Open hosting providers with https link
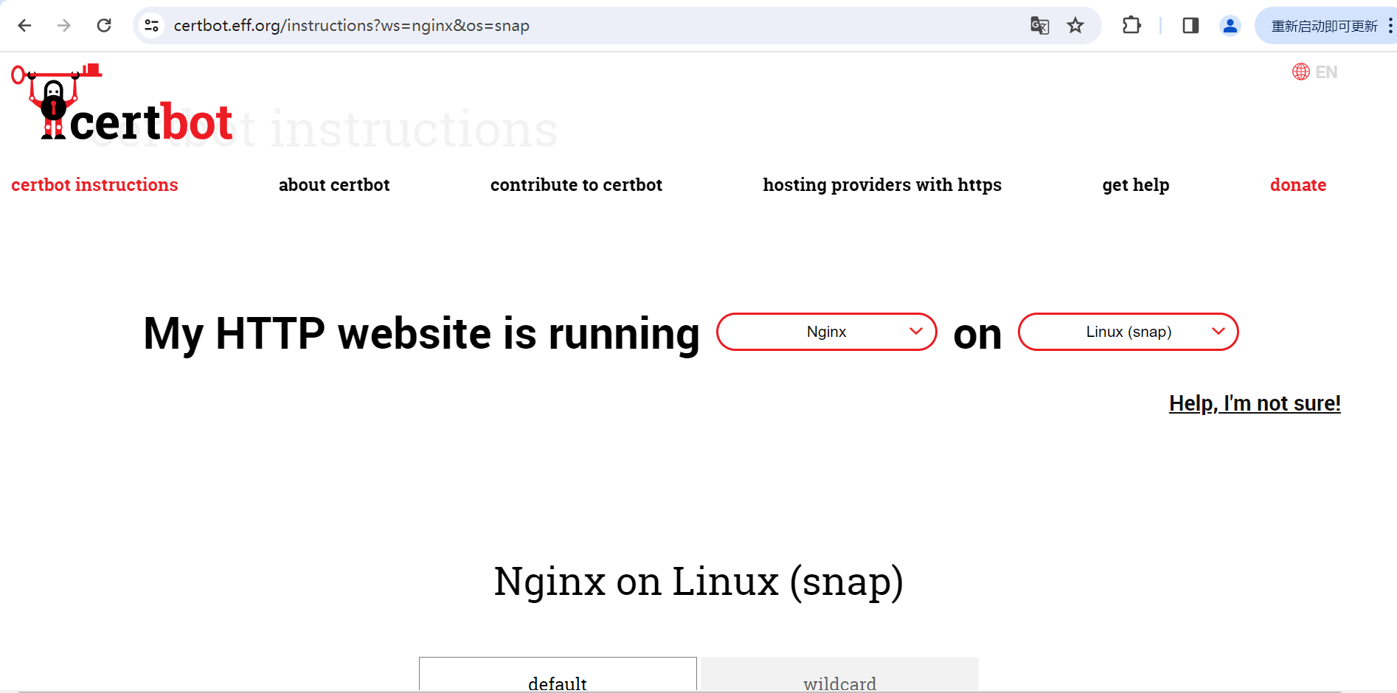Viewport: 1397px width, 693px height. click(x=882, y=185)
